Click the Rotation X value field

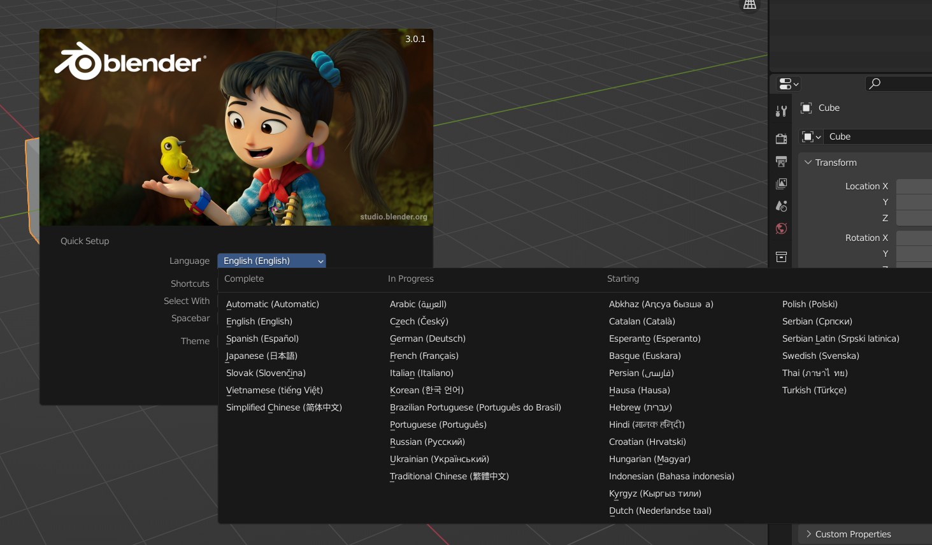pyautogui.click(x=914, y=238)
